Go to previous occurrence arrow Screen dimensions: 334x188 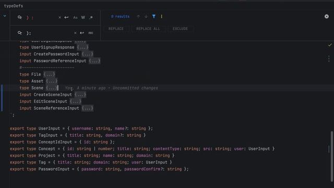pyautogui.click(x=138, y=16)
